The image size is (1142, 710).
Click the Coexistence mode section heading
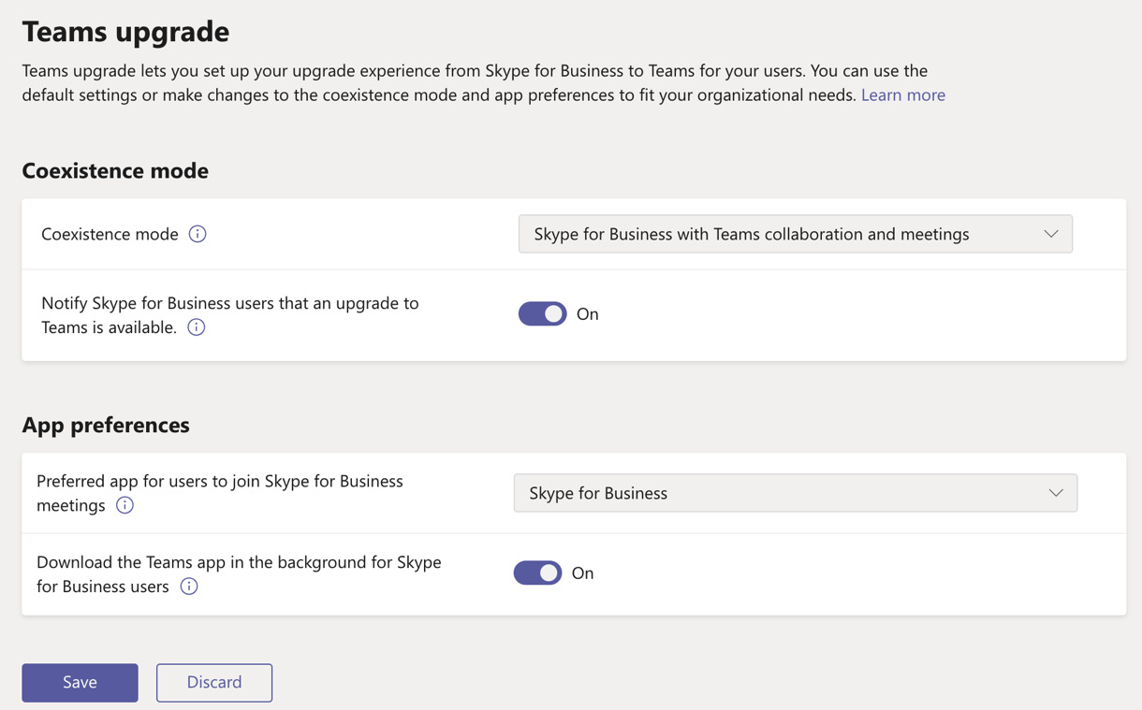coord(115,170)
